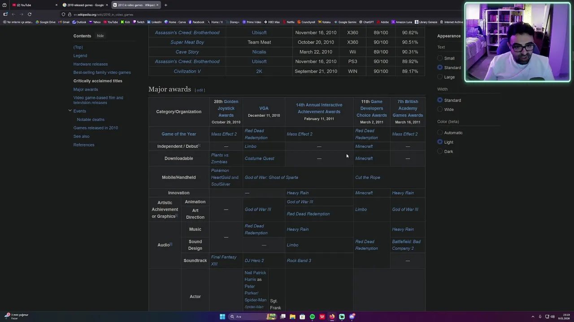Set color mode to Dark

point(440,152)
